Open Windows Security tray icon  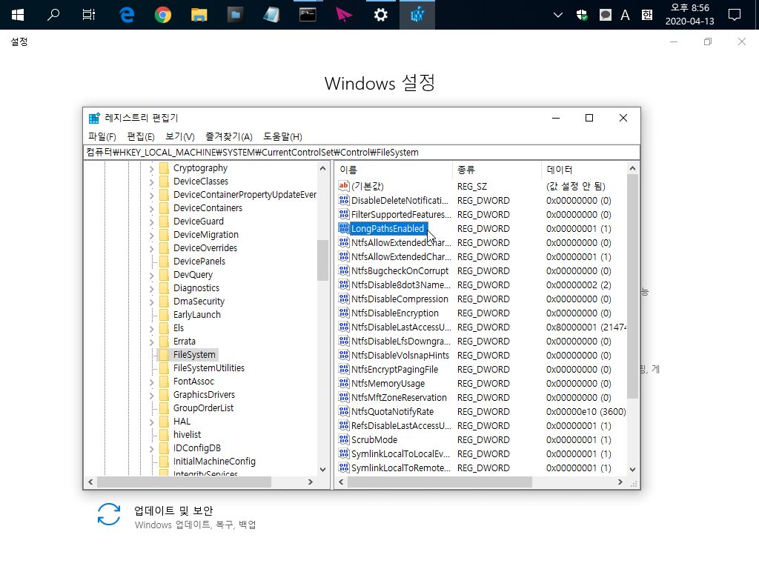583,15
